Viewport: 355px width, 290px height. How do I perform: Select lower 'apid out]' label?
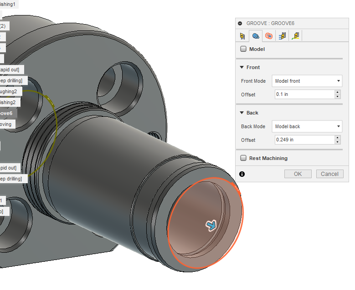(10, 168)
